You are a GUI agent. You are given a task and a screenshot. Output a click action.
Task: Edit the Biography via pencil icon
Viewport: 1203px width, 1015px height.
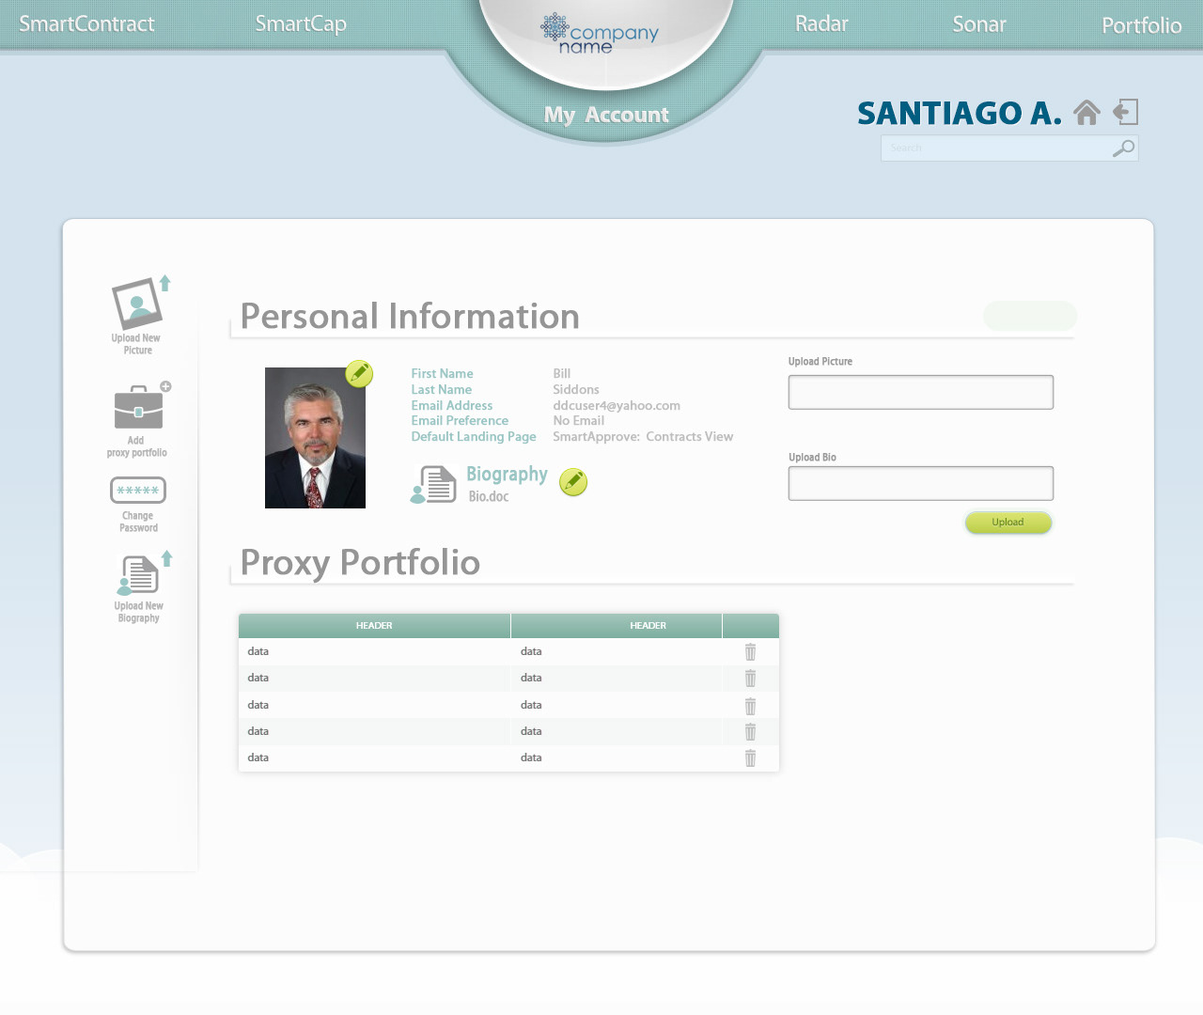pyautogui.click(x=573, y=482)
